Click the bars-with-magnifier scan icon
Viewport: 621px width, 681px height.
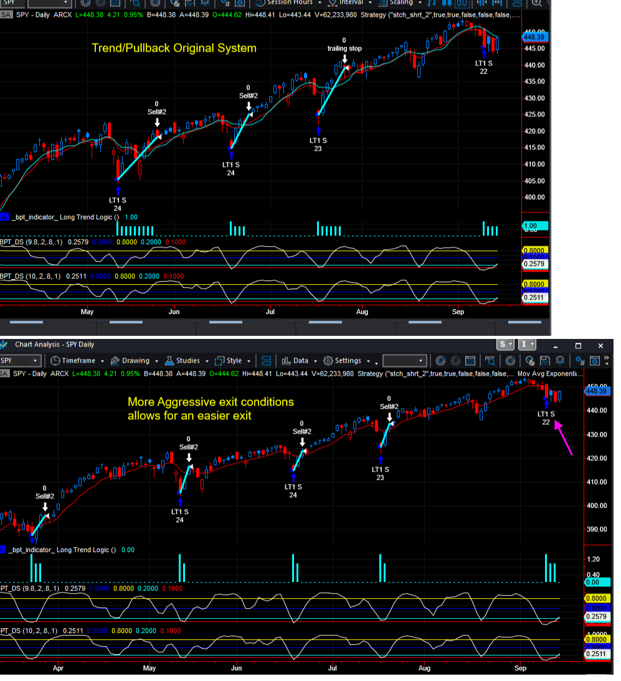click(490, 361)
